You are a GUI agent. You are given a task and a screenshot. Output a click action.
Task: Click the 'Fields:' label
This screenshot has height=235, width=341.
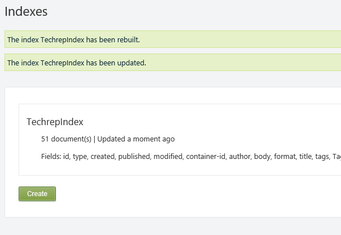[x=51, y=156]
